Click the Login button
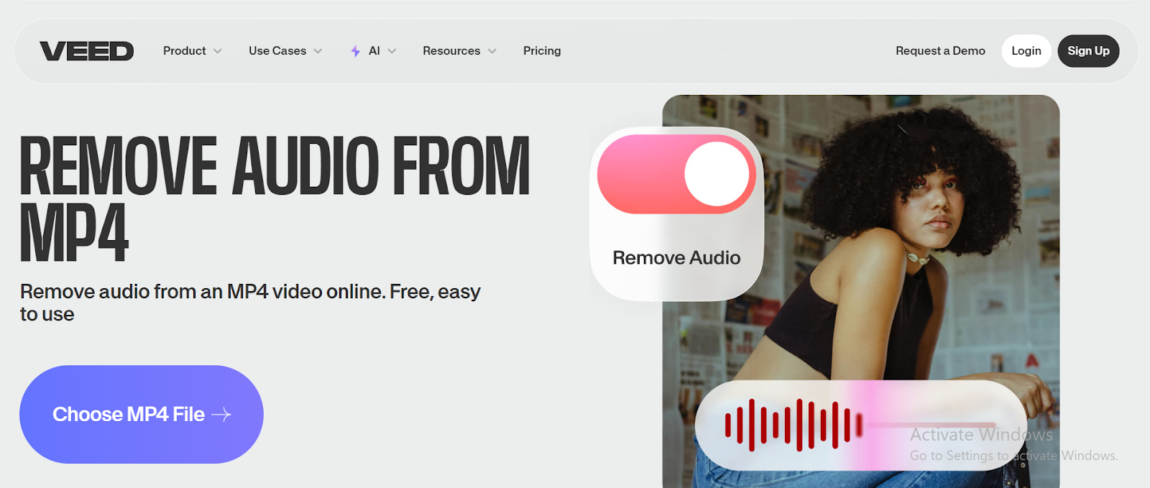The height and width of the screenshot is (488, 1150). [1026, 51]
